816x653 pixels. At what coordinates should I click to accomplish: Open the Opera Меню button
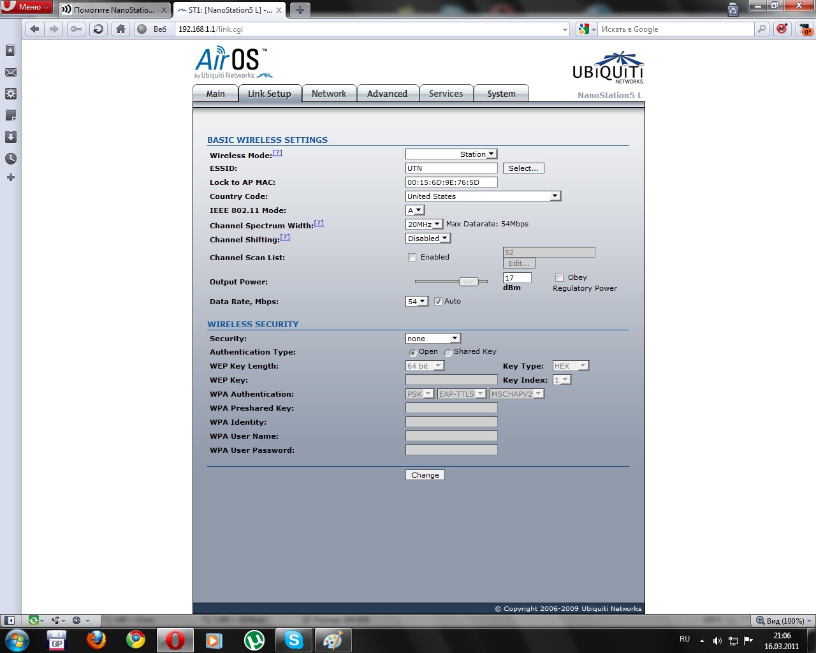[27, 6]
